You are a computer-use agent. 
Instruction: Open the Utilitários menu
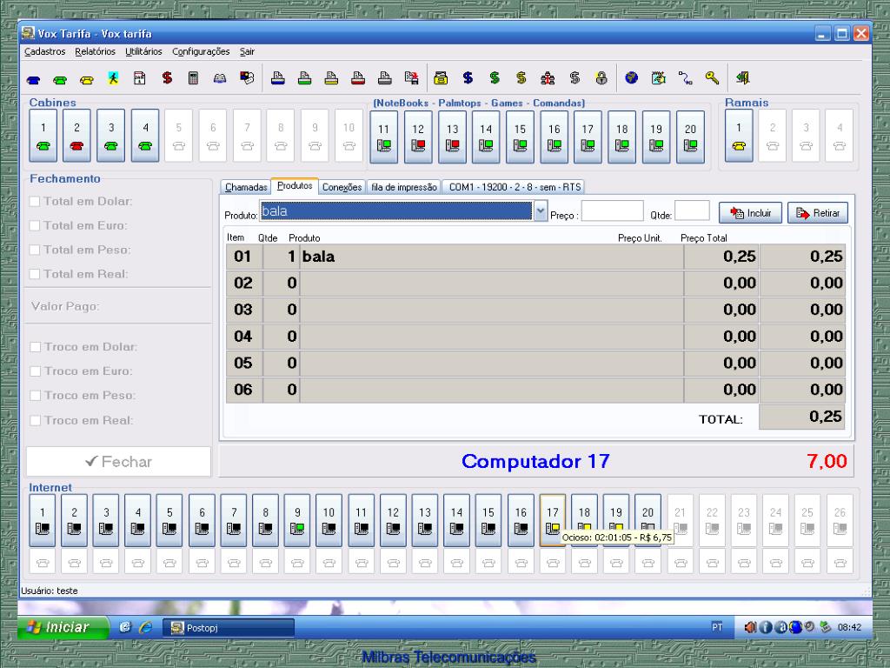coord(143,51)
